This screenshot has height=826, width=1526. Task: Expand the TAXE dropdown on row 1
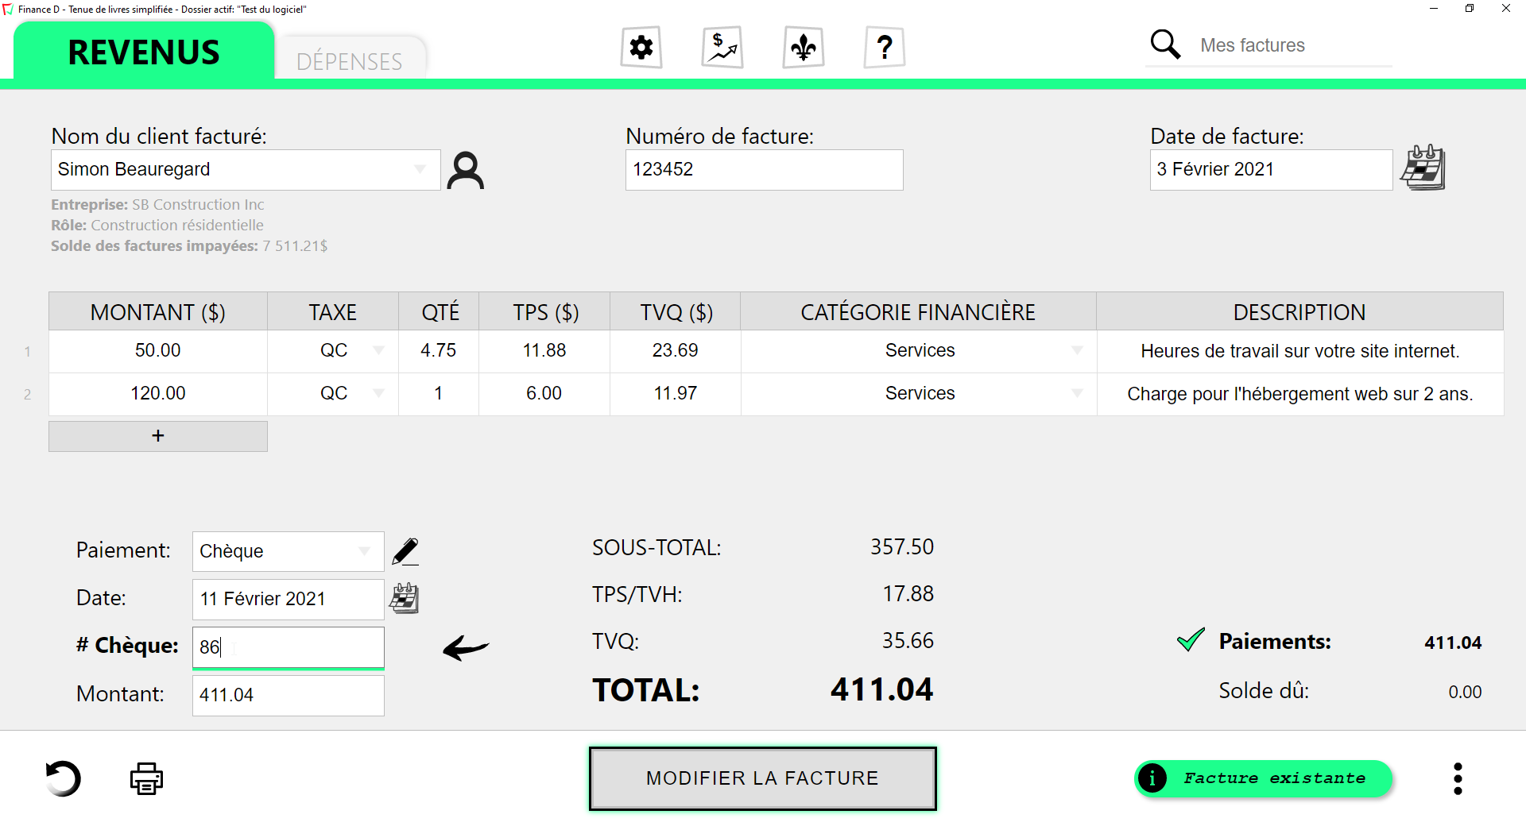click(379, 350)
